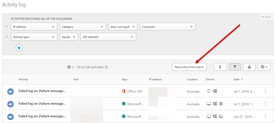Click log on icon in first row
Viewport: 275px width, 123px height.
tap(10, 91)
